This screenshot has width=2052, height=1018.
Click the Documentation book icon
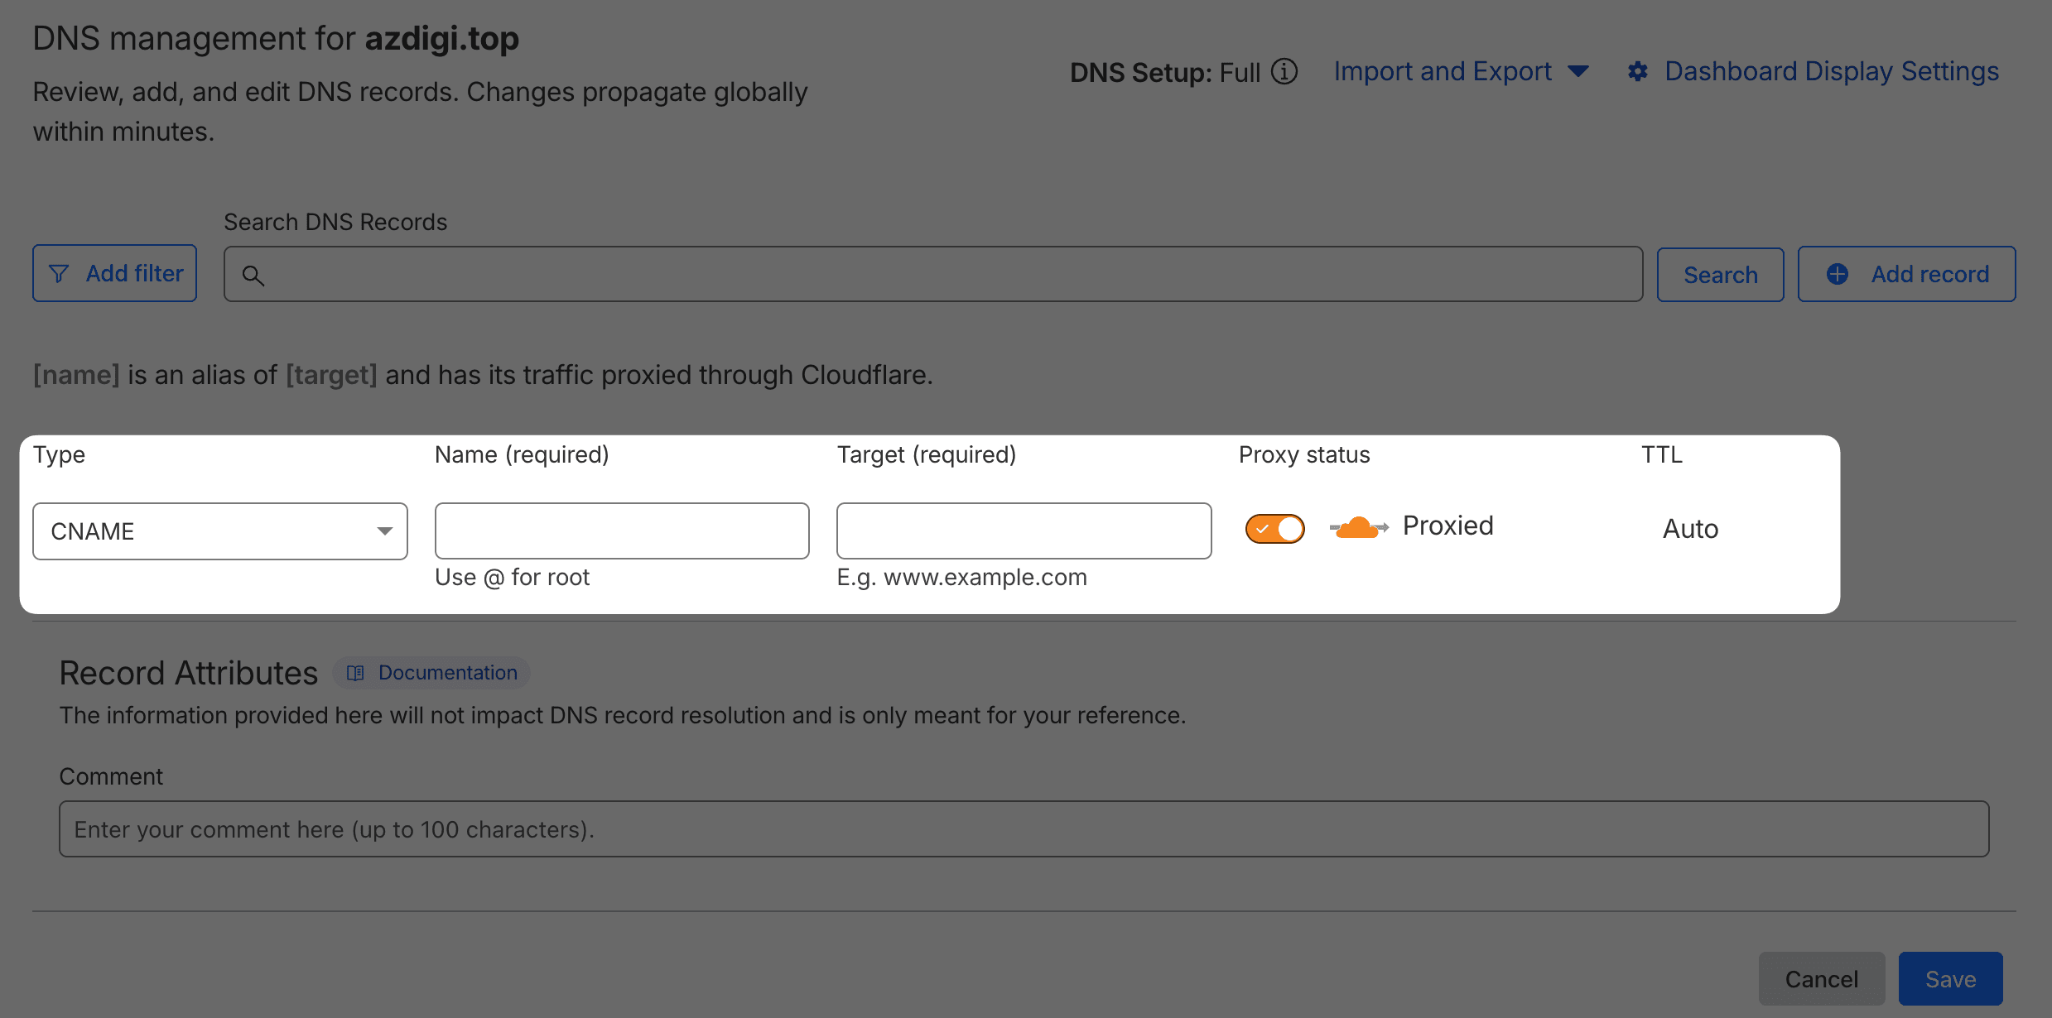tap(355, 673)
